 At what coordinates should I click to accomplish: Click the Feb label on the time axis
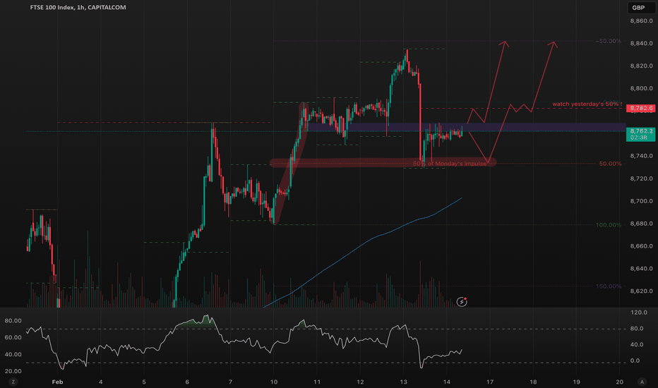pyautogui.click(x=57, y=382)
